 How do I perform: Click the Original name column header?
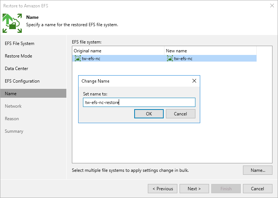(118, 51)
